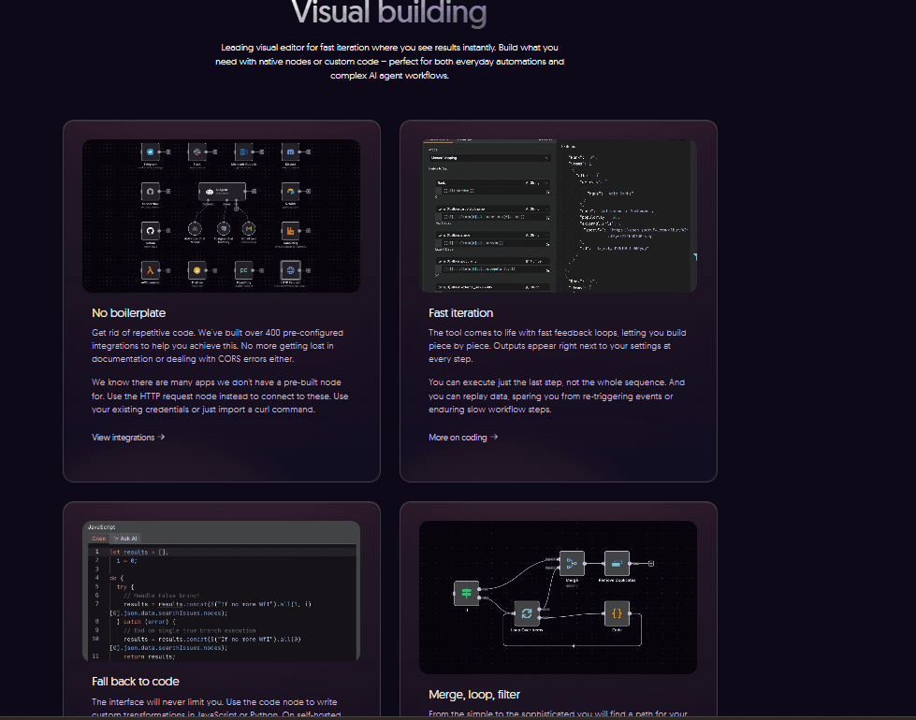Click the Microsoft Outlook node icon
This screenshot has width=916, height=720.
click(x=244, y=151)
